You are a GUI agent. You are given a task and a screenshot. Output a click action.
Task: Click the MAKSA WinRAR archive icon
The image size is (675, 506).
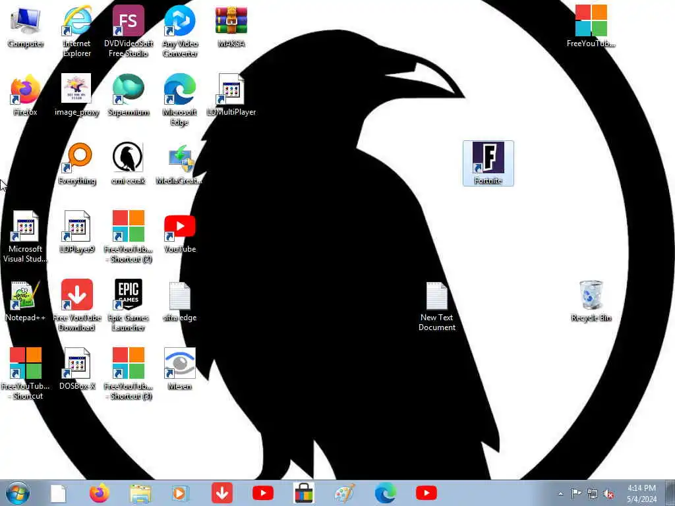tap(231, 26)
